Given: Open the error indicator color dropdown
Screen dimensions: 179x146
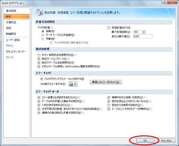Looking at the screenshot, I should (73, 84).
